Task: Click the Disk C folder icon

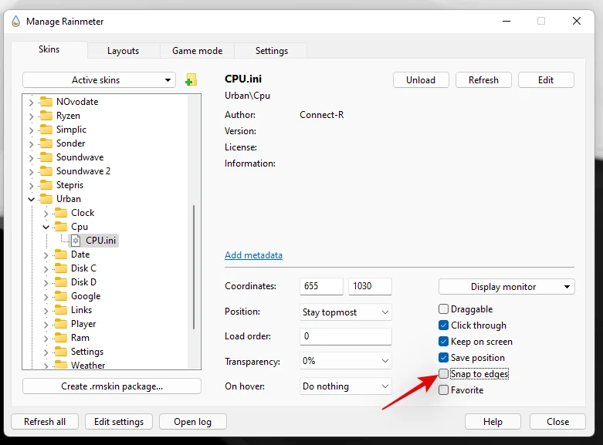Action: (61, 268)
